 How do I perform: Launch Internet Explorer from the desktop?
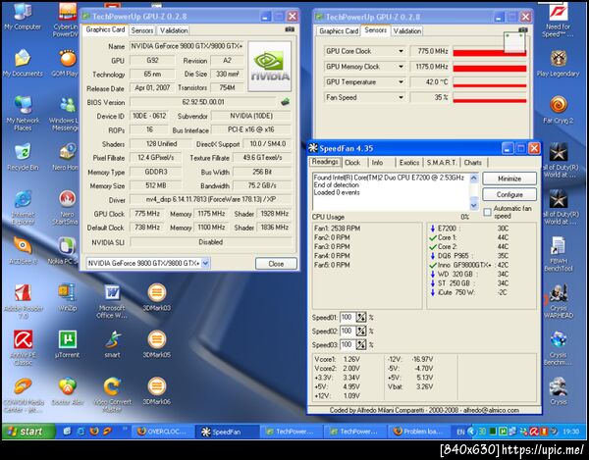click(23, 207)
